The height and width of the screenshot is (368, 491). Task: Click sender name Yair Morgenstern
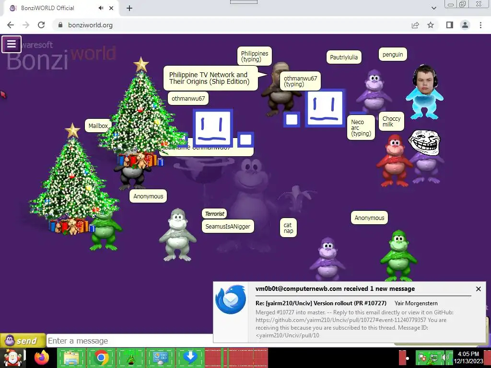click(416, 303)
